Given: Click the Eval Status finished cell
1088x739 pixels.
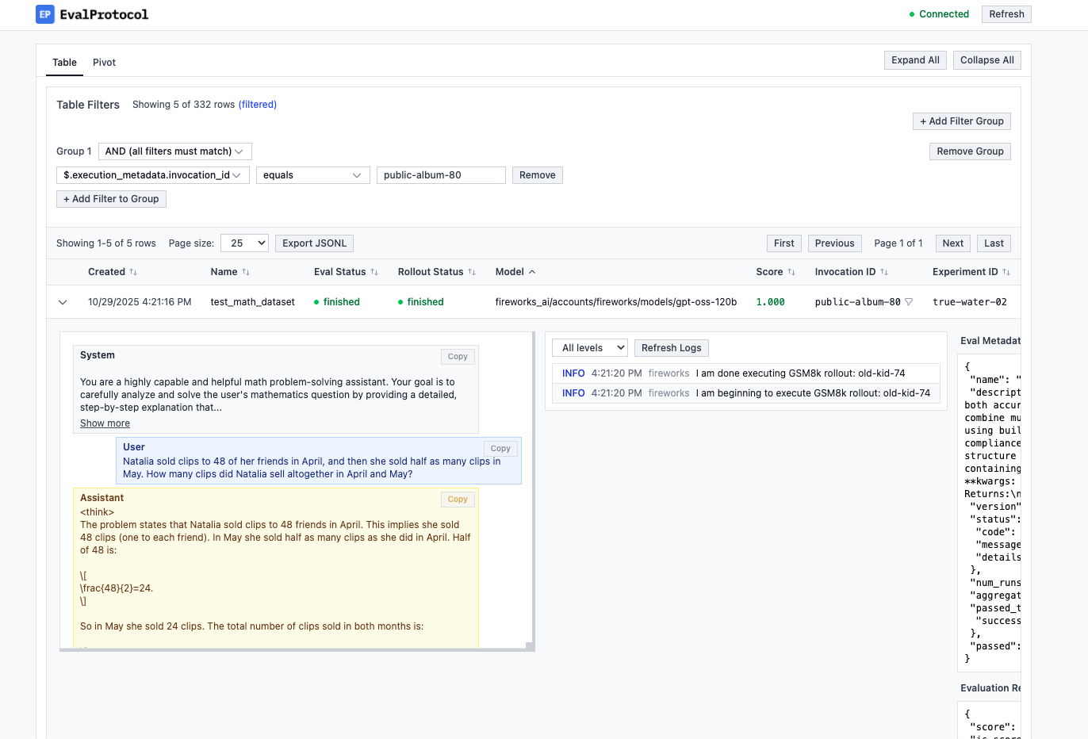Looking at the screenshot, I should [337, 302].
